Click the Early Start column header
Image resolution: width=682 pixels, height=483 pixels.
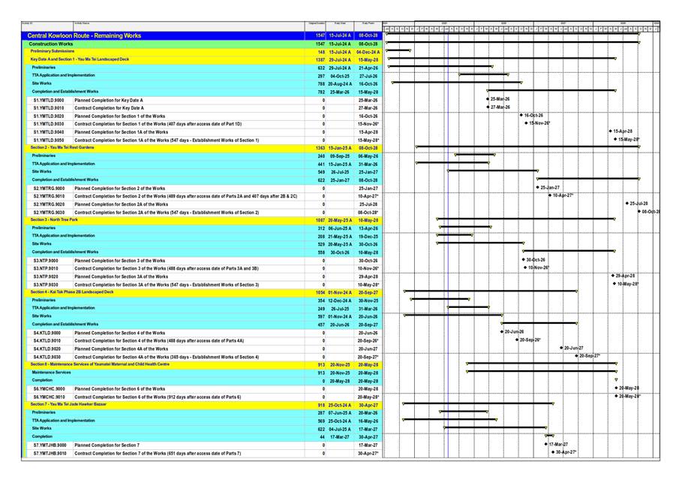[x=340, y=24]
